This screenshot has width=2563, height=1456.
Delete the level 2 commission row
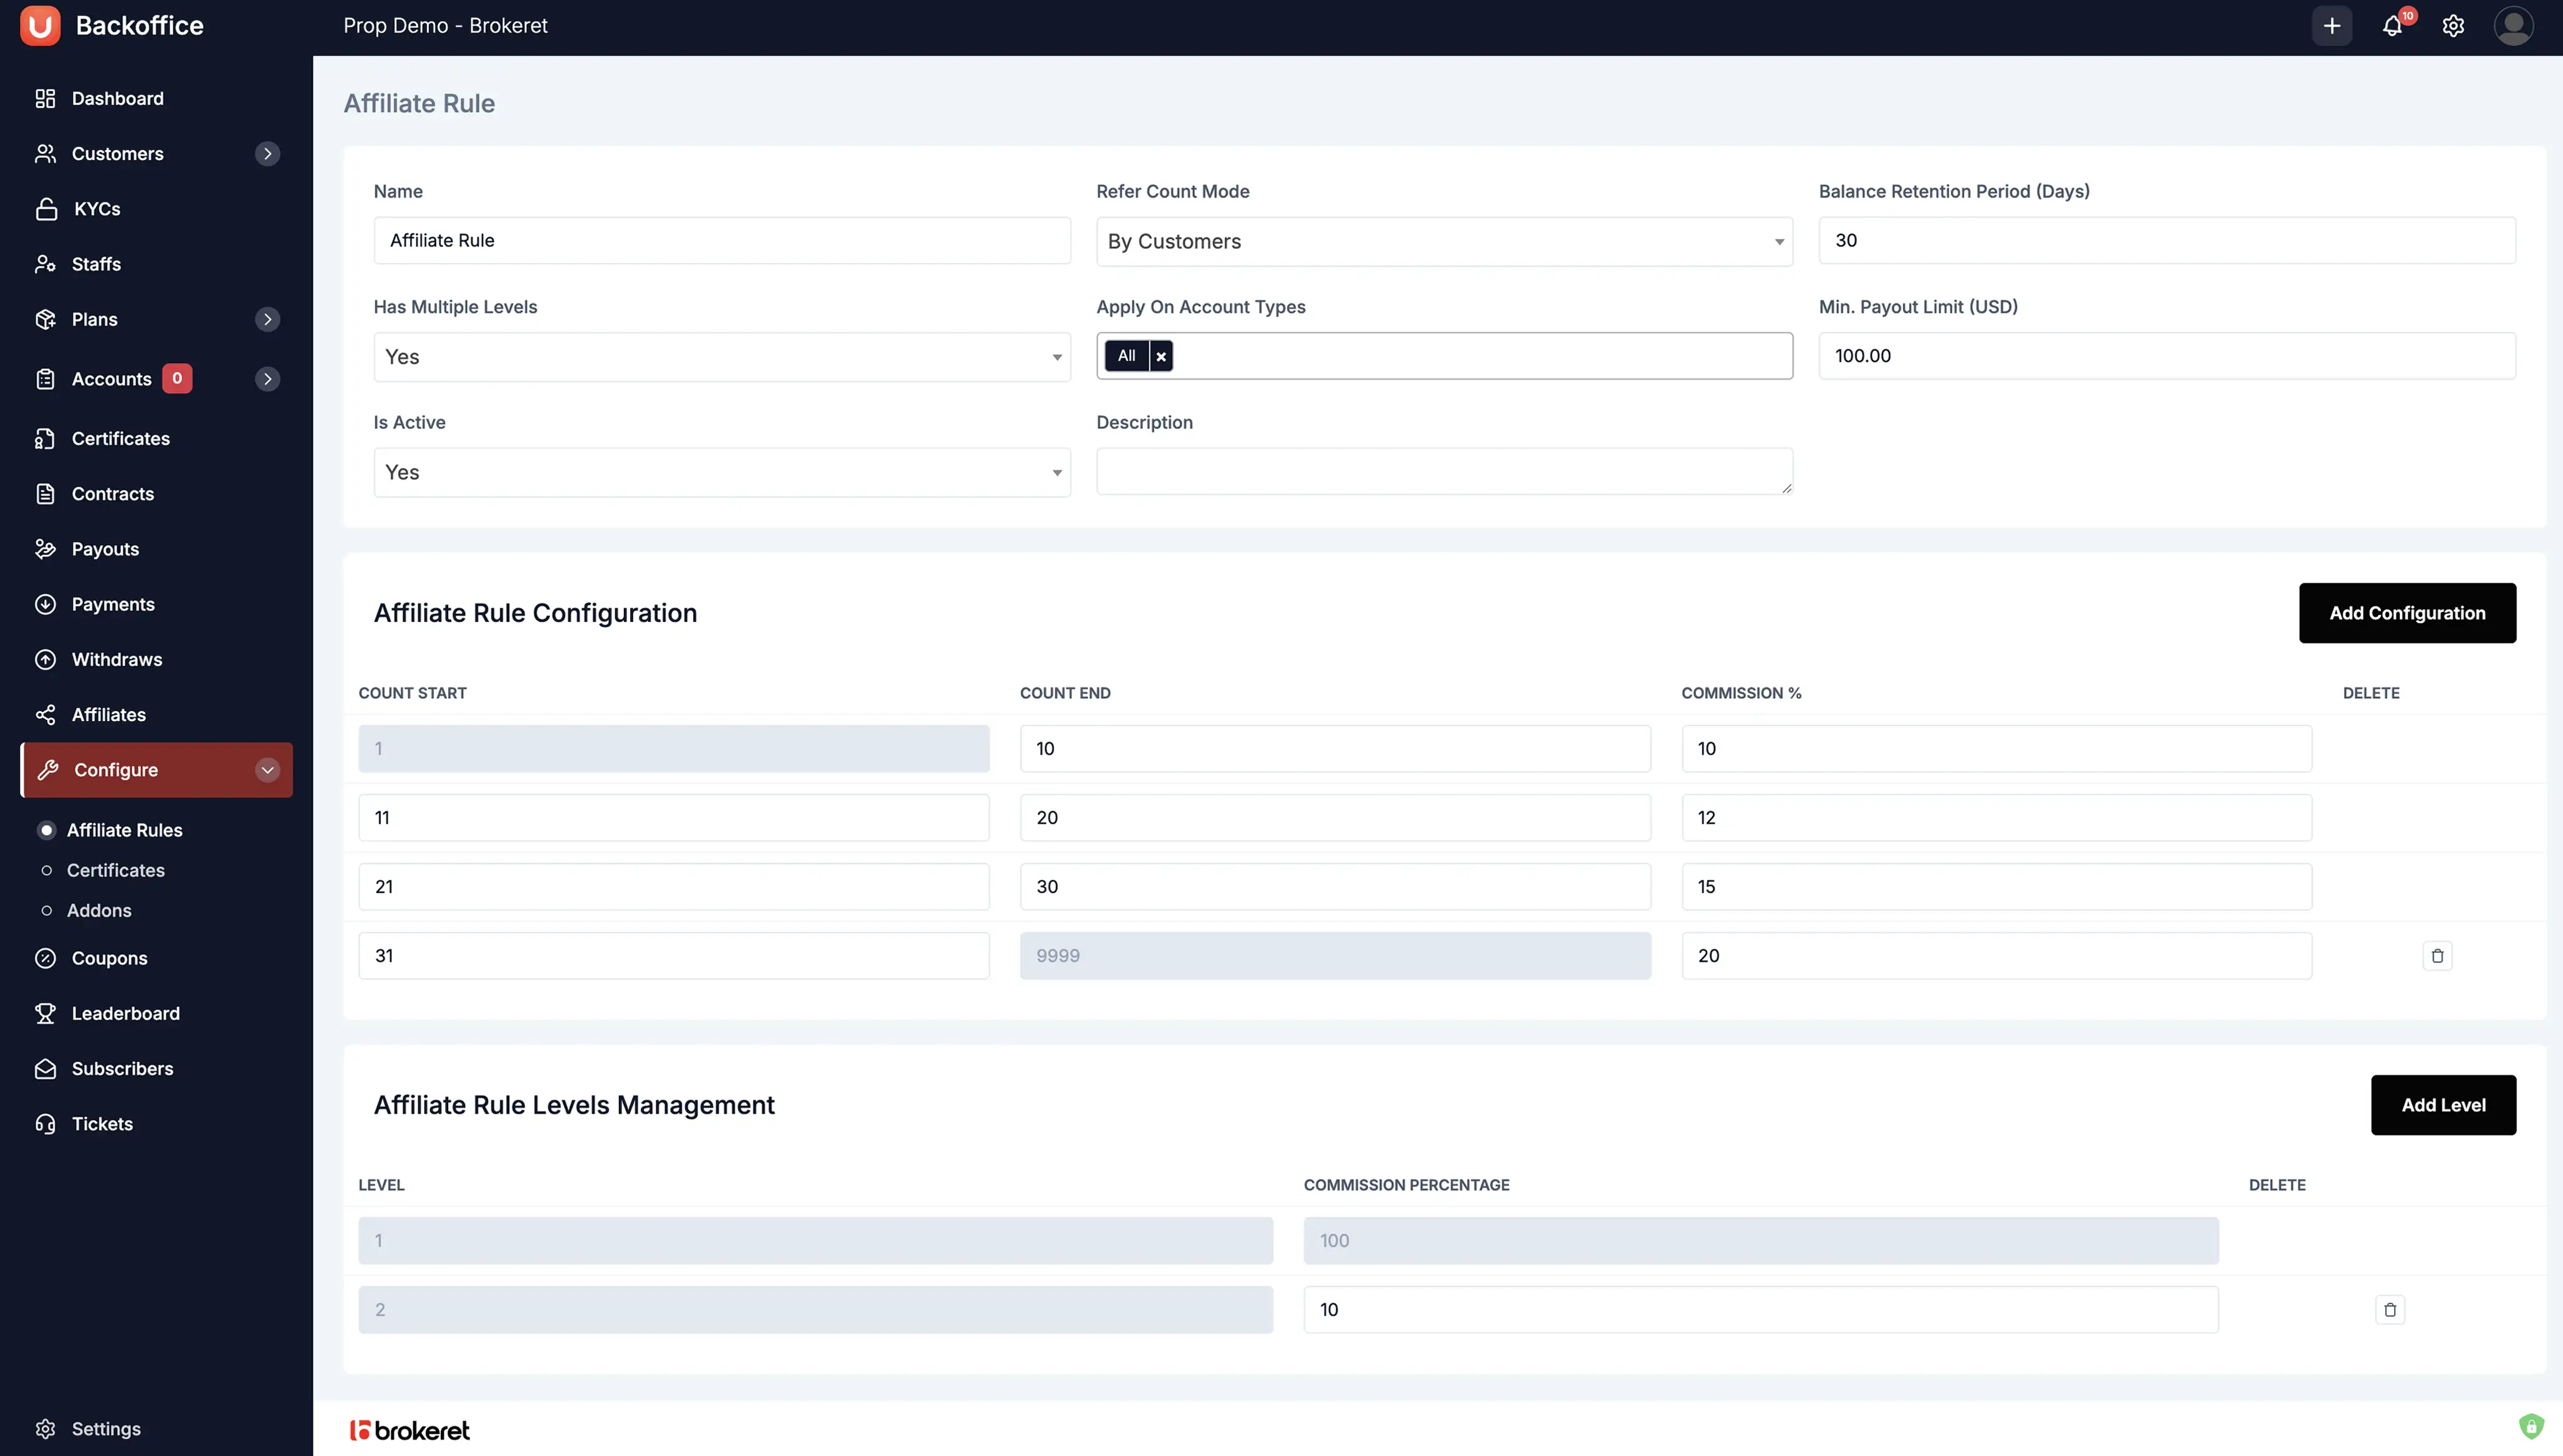2391,1309
